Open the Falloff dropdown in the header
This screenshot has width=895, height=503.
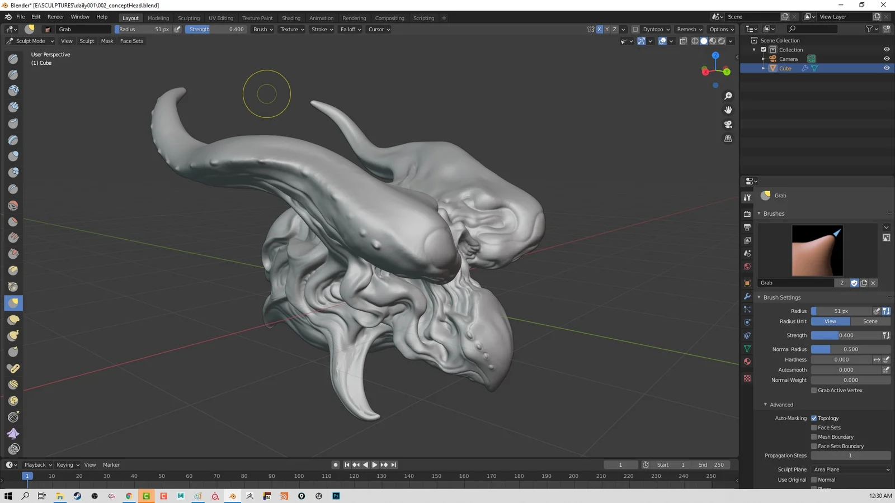tap(350, 29)
